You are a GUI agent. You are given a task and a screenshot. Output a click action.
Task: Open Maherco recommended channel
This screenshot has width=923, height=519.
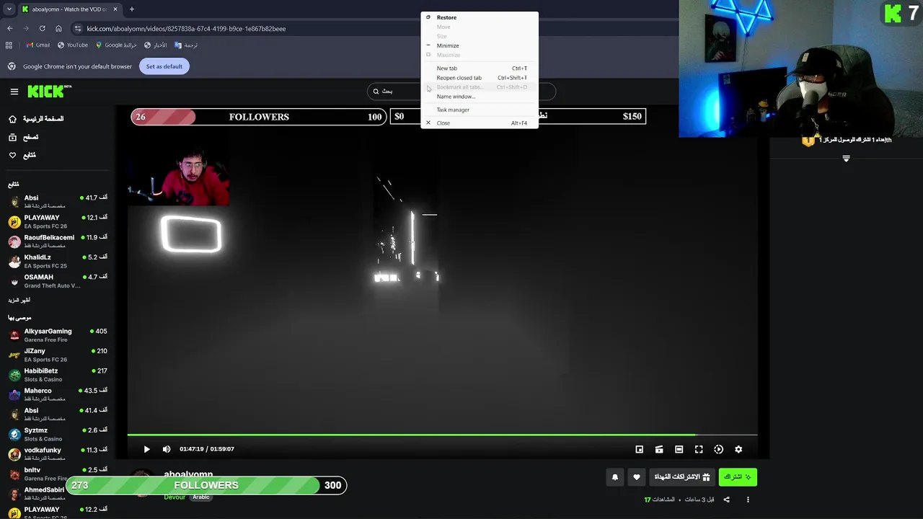(58, 394)
